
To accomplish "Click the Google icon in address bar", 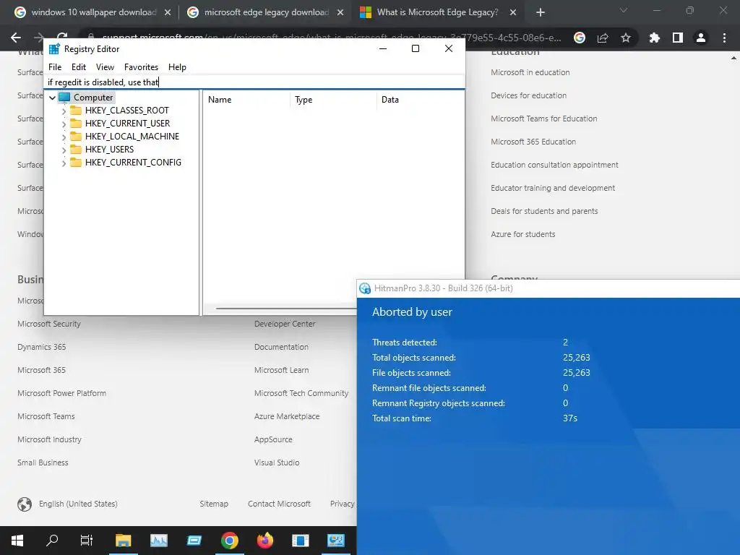I will [580, 38].
